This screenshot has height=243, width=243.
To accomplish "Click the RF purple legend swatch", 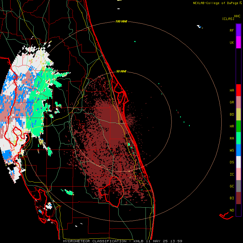I will (x=238, y=30).
